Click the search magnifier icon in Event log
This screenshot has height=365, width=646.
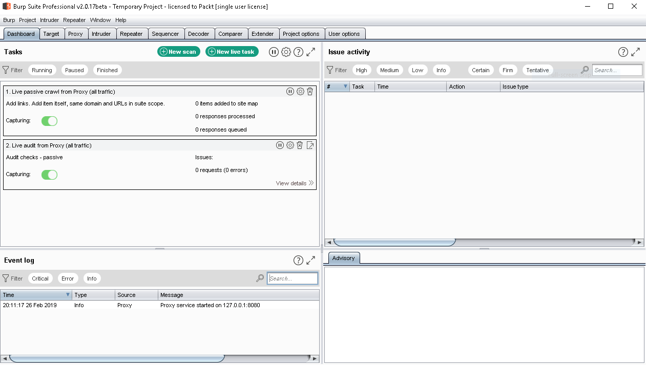point(260,278)
